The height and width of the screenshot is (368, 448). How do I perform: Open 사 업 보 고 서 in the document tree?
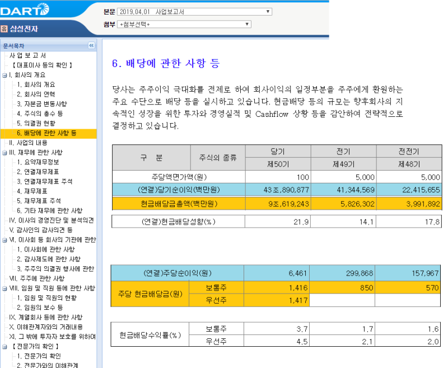[27, 55]
